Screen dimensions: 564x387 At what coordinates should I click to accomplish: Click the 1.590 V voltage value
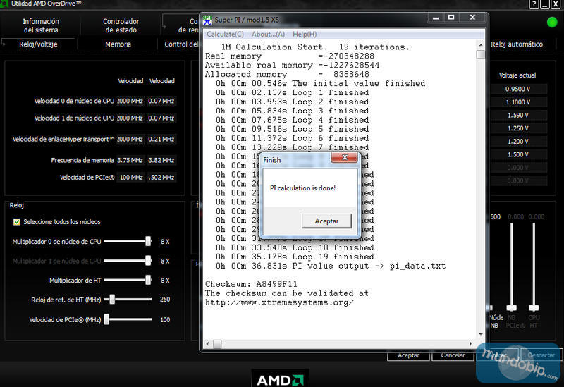517,115
